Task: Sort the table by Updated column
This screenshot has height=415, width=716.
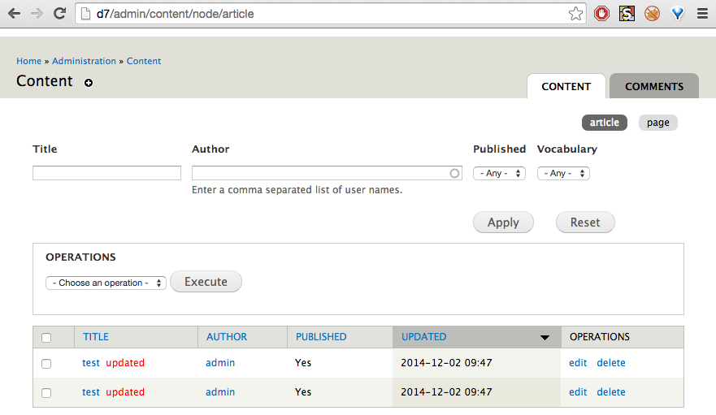Action: coord(424,337)
